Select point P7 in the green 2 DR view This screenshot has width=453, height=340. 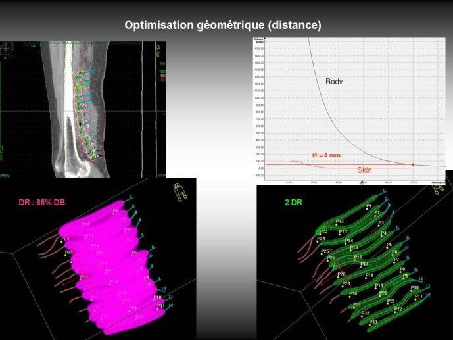pyautogui.click(x=396, y=259)
